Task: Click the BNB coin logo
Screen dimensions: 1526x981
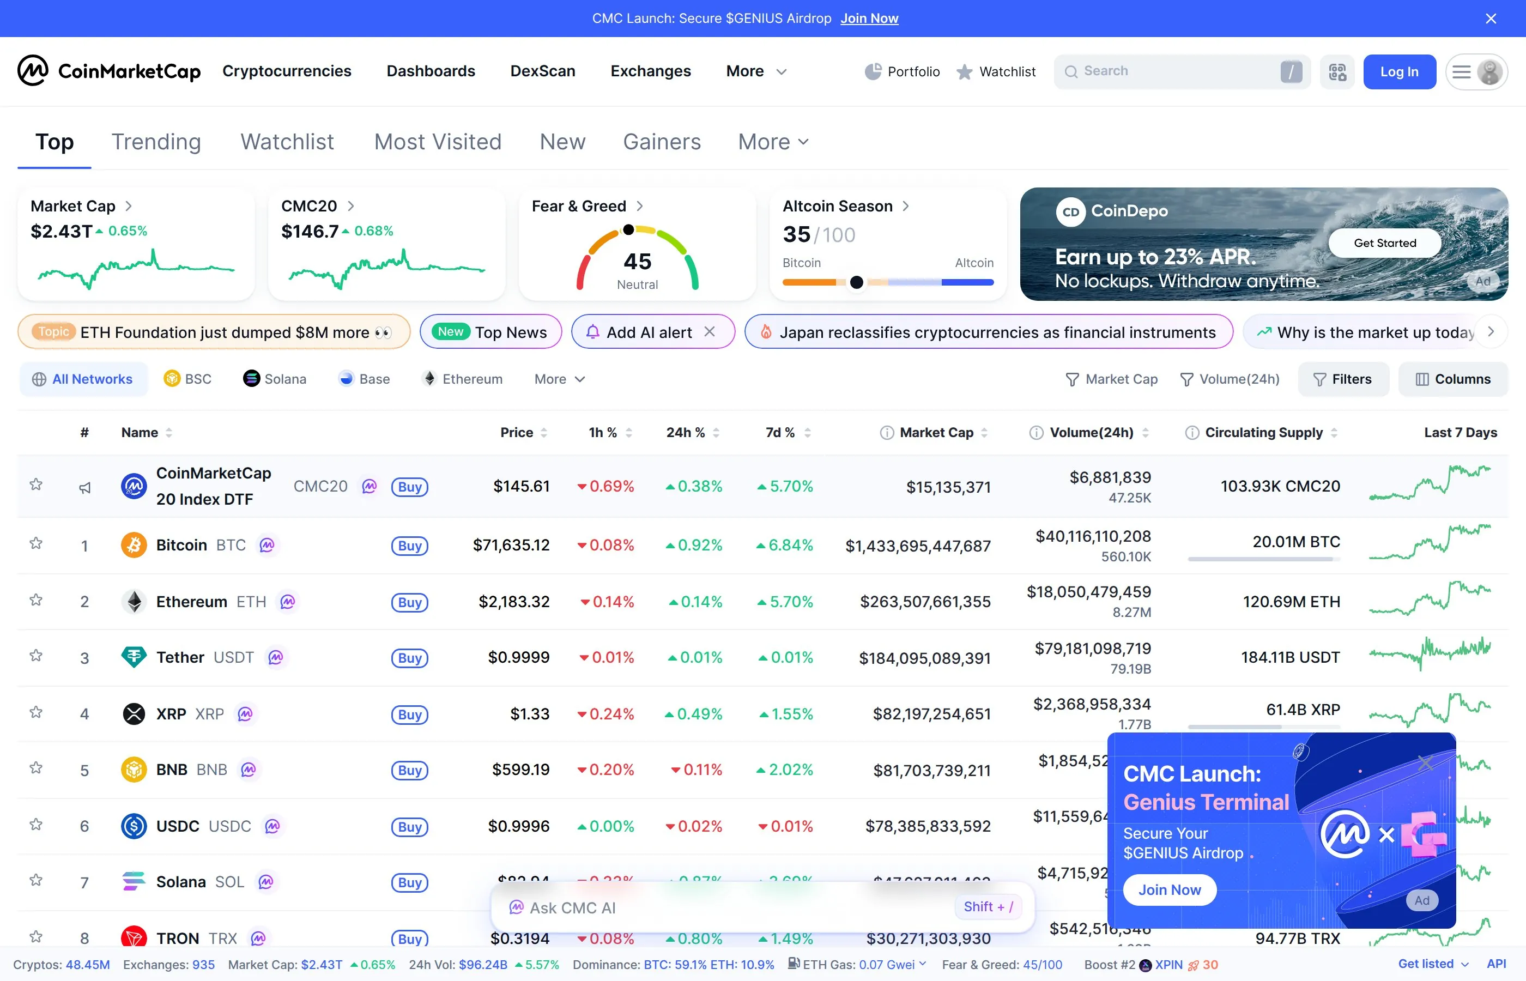Action: click(x=134, y=770)
